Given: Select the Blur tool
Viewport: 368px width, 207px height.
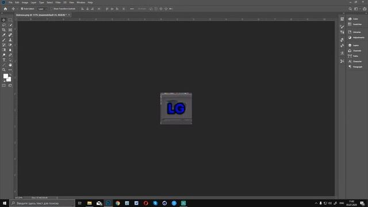Looking at the screenshot, I should 10,50.
